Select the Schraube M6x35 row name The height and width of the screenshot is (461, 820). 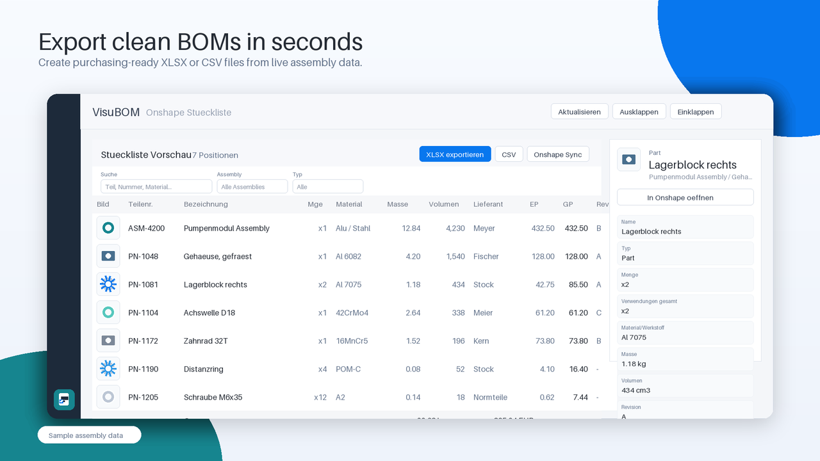[213, 397]
